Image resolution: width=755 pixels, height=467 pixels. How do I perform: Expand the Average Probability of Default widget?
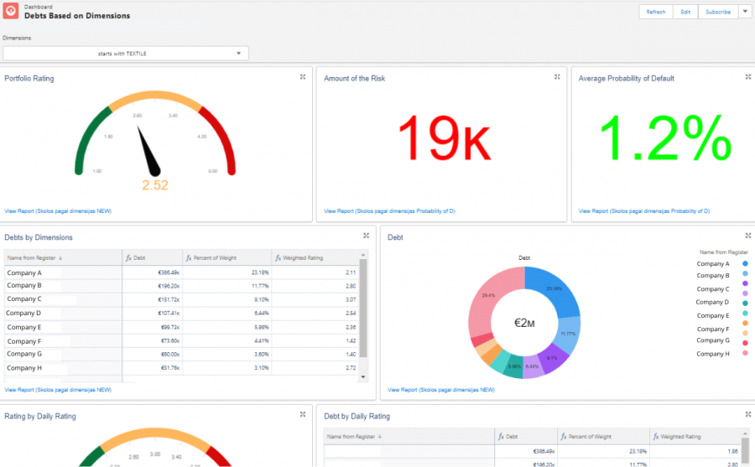748,77
